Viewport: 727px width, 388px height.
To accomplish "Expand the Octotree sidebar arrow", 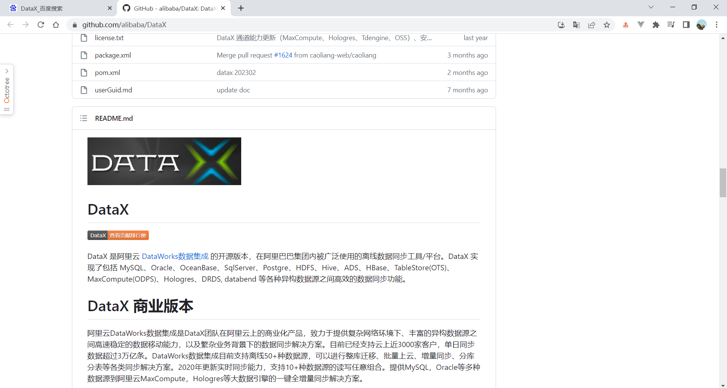I will (7, 71).
